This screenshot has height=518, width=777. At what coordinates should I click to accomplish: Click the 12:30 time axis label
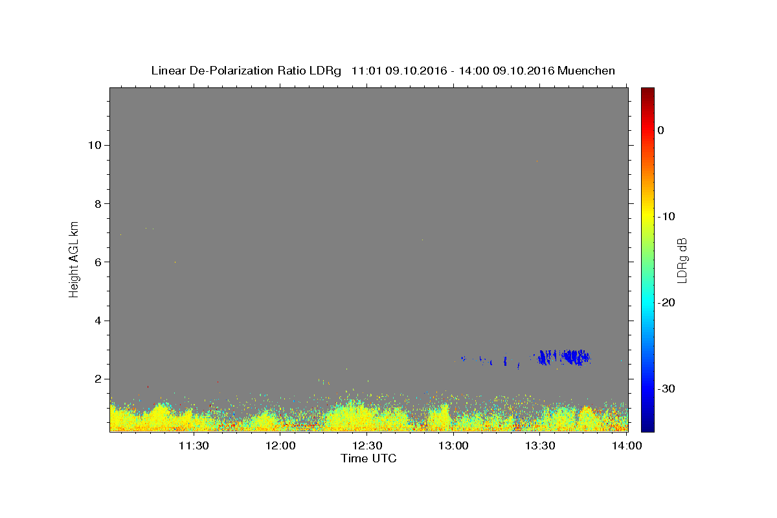point(367,445)
